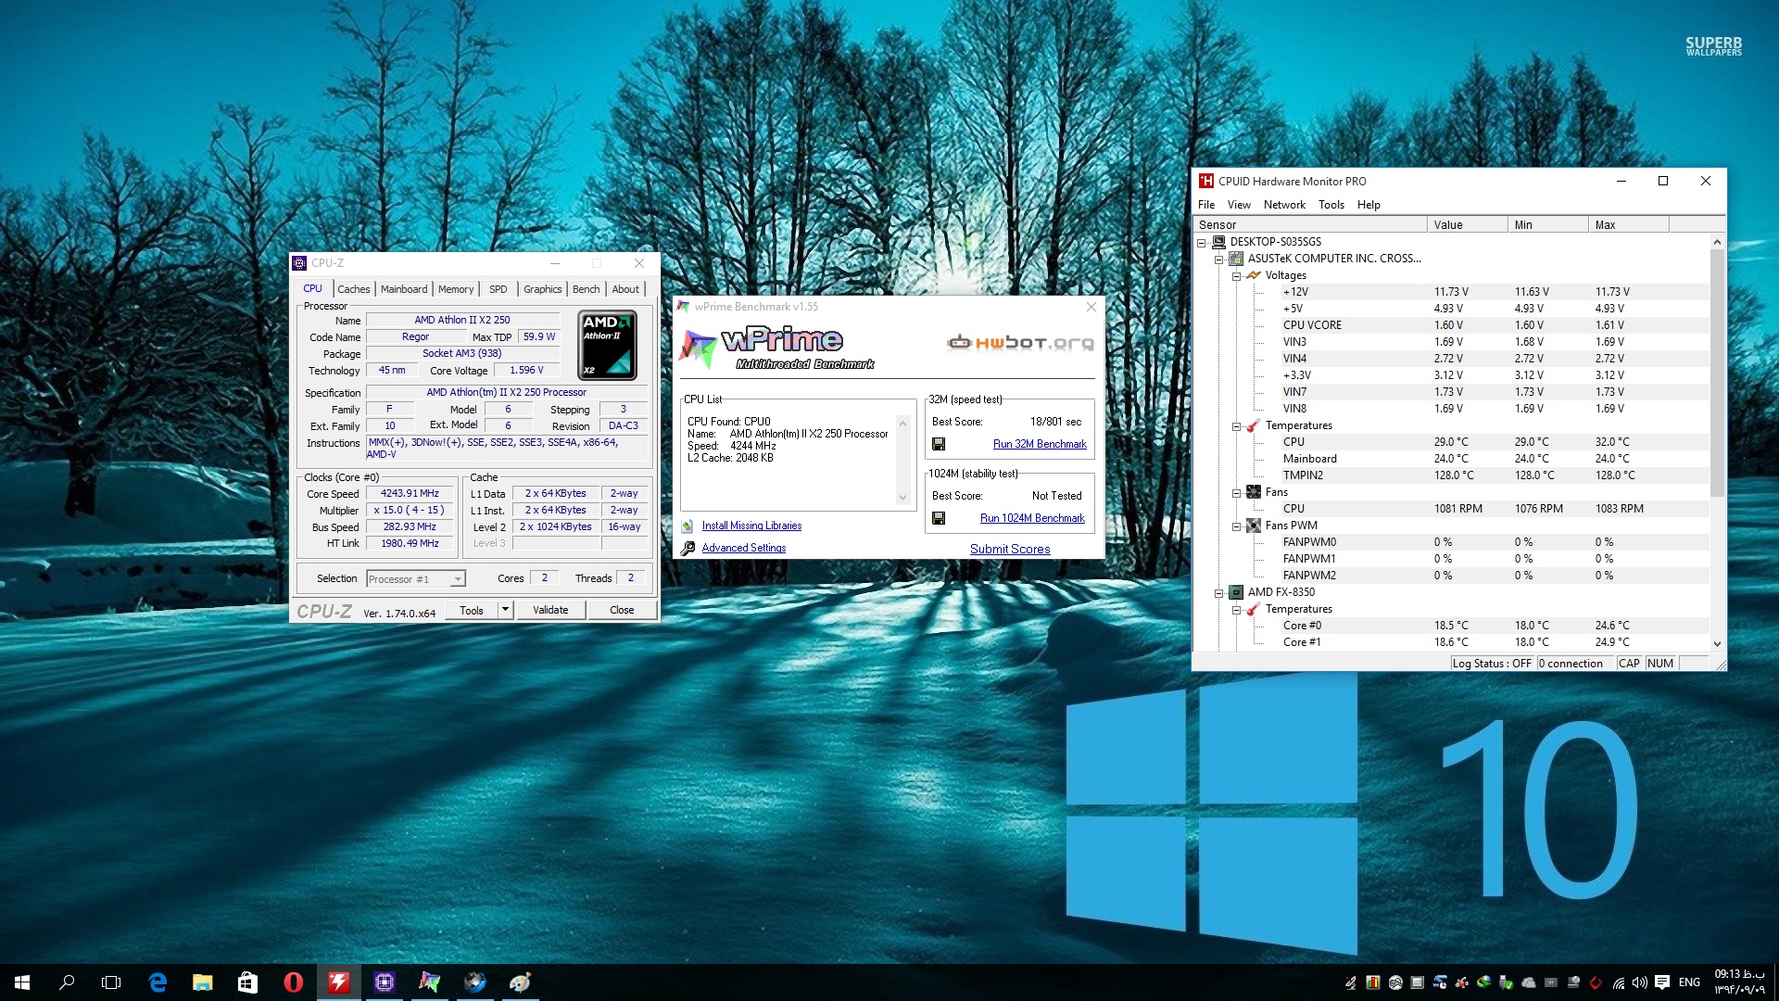This screenshot has width=1779, height=1001.
Task: Collapse the ASUSTeK Temperatures node
Action: click(1237, 426)
